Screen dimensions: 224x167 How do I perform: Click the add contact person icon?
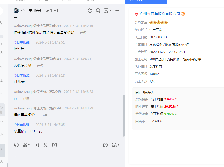(x=98, y=11)
